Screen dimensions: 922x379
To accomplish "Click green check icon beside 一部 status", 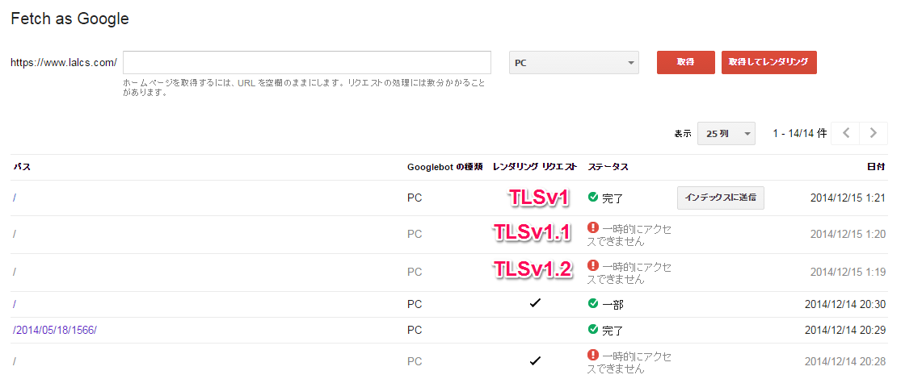I will 593,304.
